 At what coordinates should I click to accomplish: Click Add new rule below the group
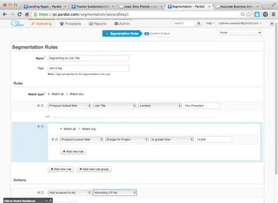pos(61,169)
